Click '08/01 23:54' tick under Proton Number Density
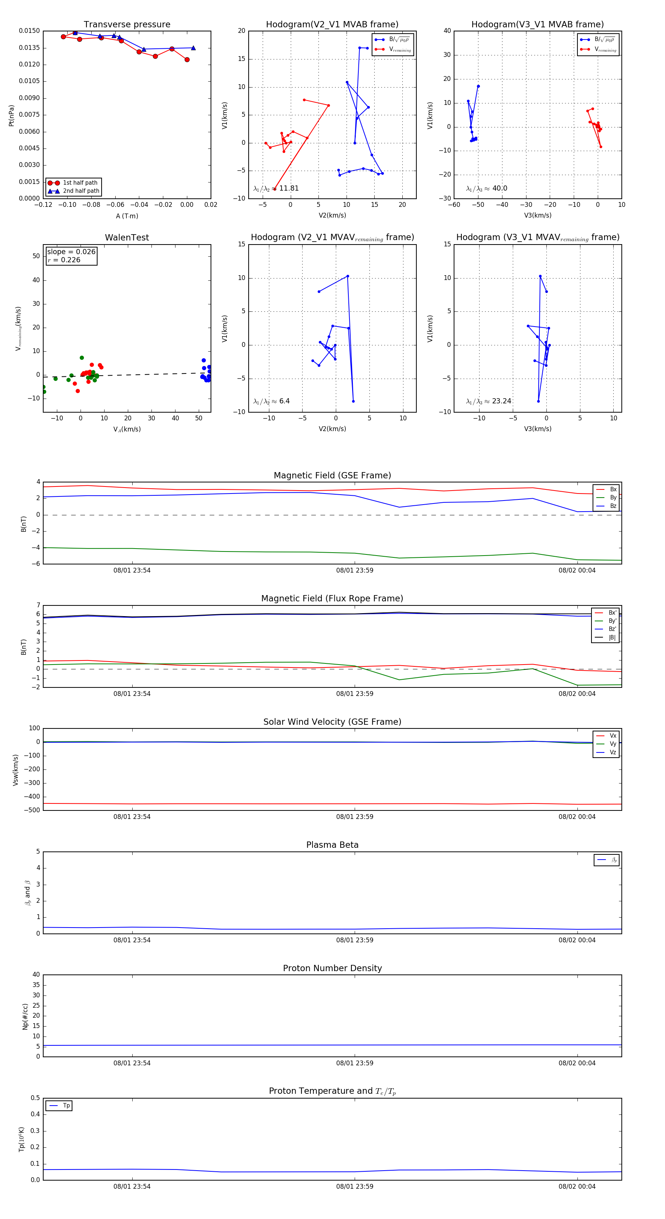 (132, 1063)
